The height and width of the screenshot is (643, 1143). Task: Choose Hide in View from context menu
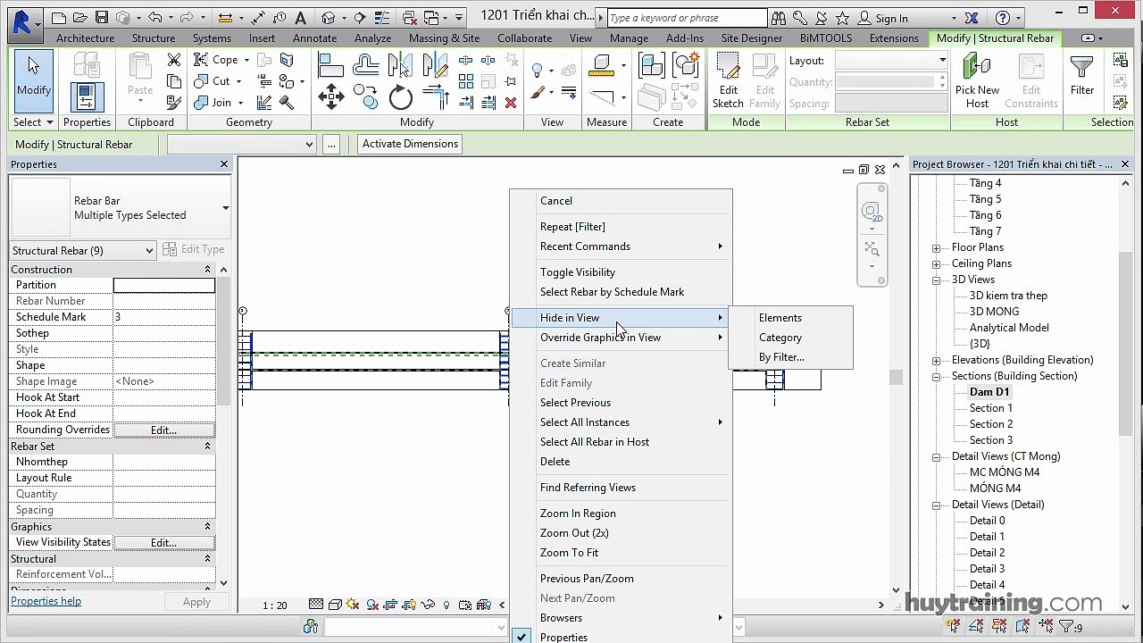pos(621,318)
